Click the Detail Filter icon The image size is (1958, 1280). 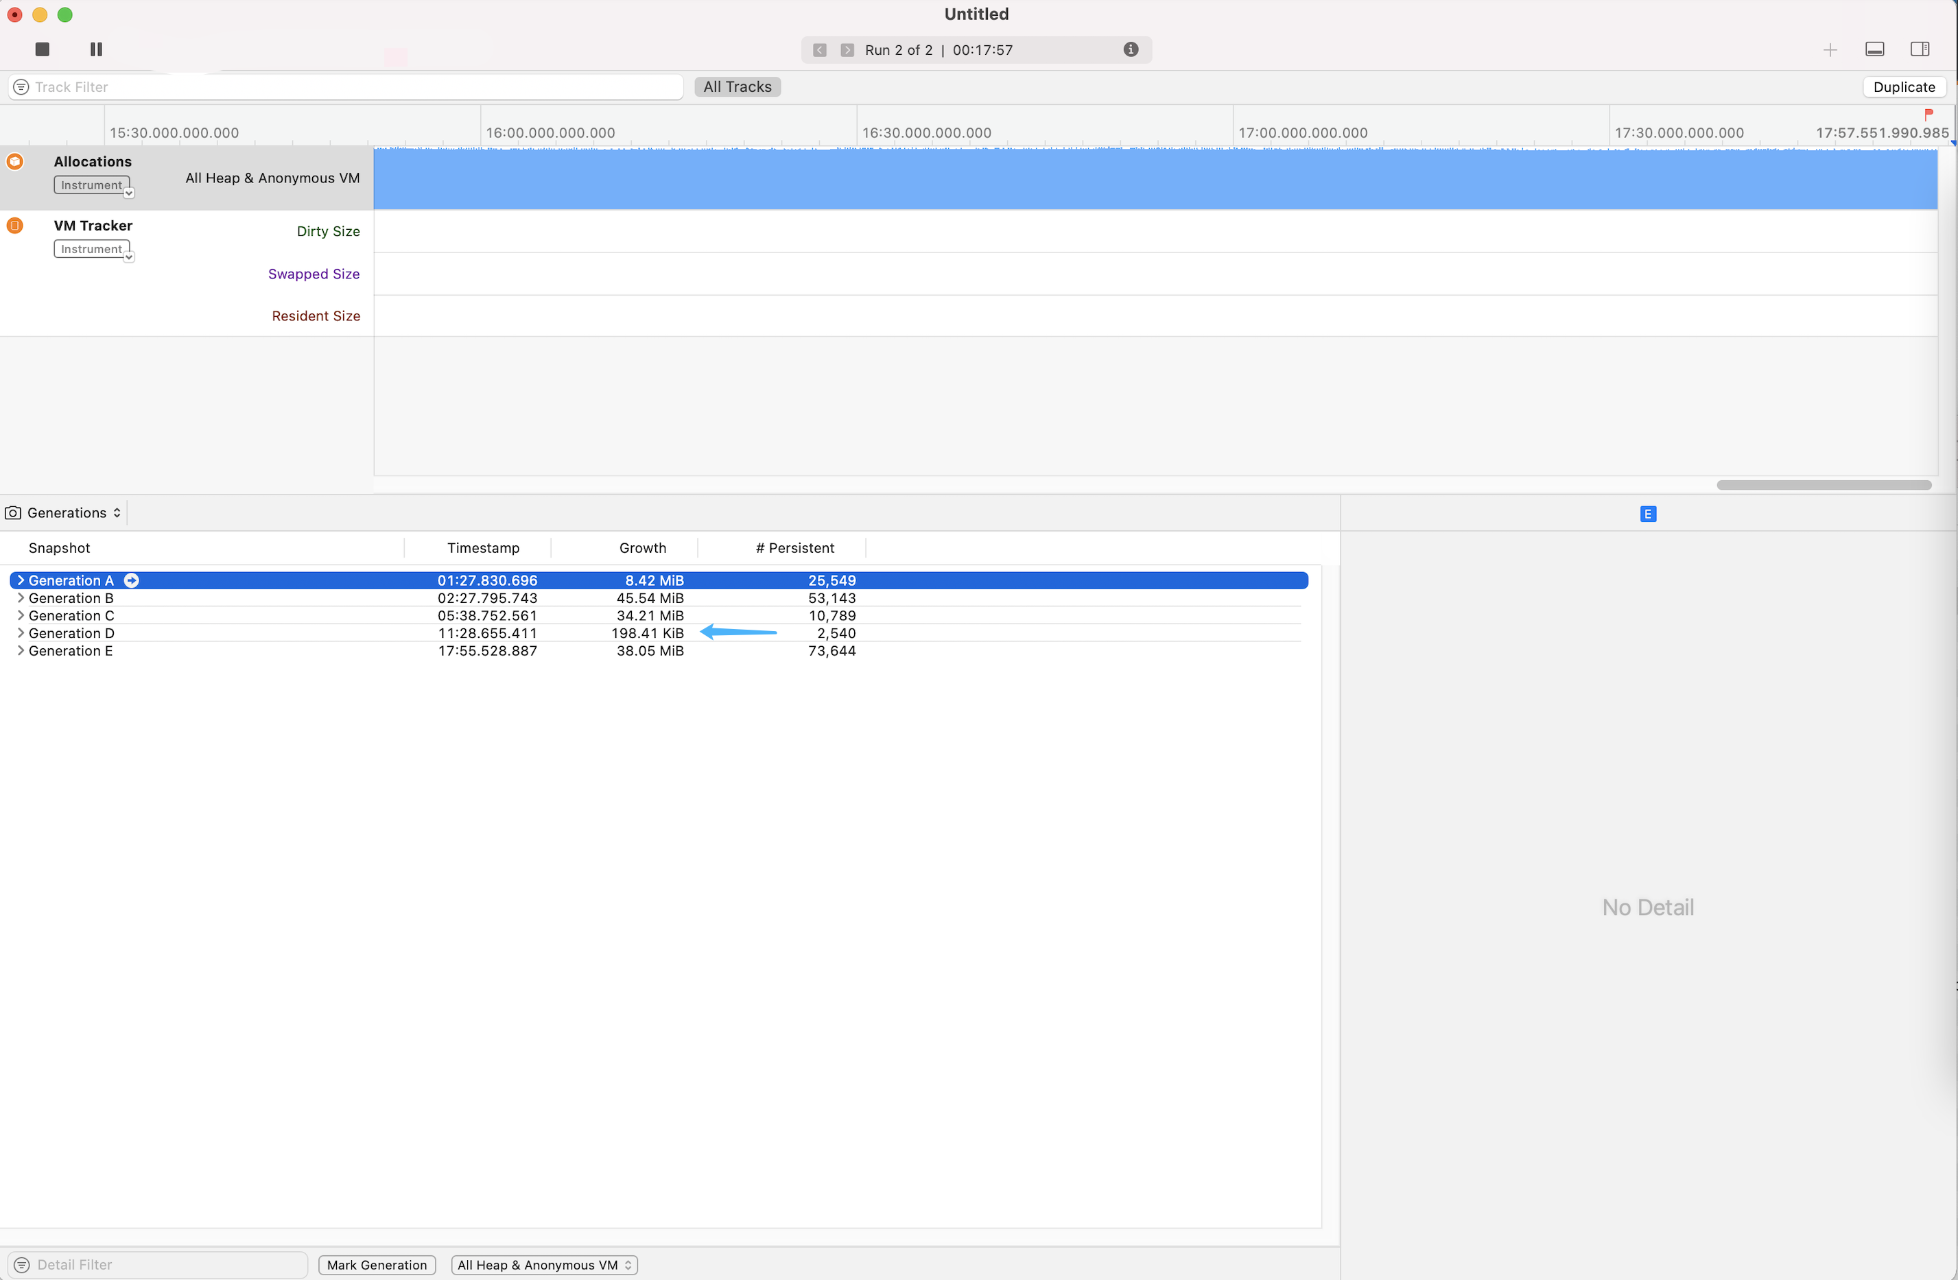click(x=22, y=1265)
